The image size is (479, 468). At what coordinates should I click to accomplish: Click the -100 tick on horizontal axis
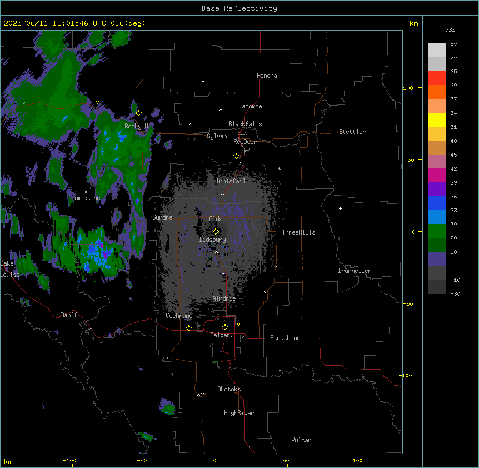pyautogui.click(x=69, y=460)
